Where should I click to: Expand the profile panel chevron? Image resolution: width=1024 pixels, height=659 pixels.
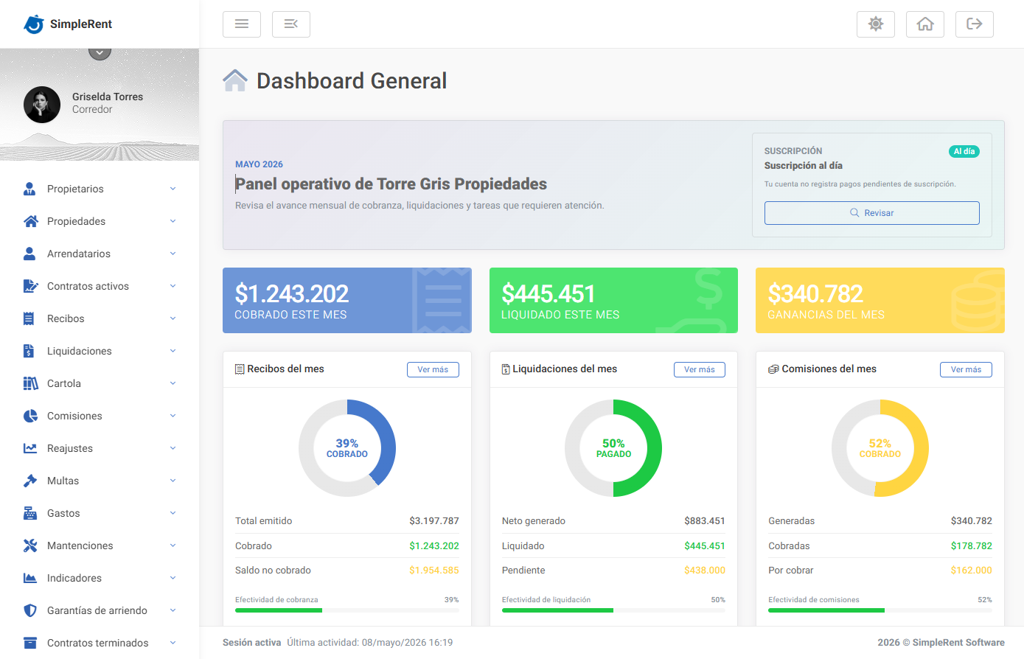coord(100,52)
